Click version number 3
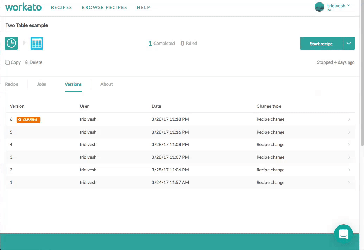This screenshot has height=250, width=364. point(11,157)
